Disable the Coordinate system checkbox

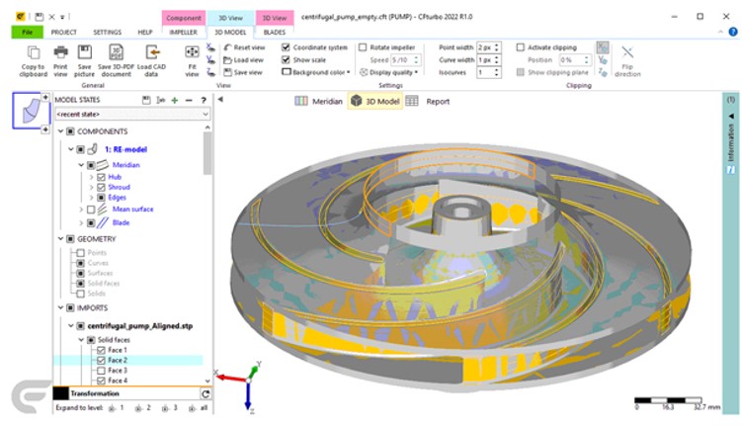pos(287,47)
